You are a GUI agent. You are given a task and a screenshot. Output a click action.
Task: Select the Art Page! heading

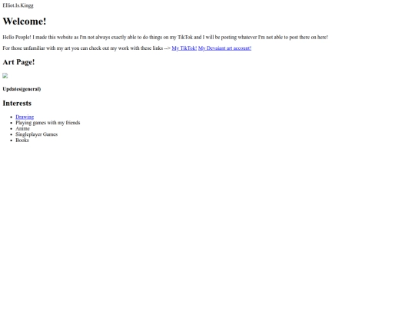pyautogui.click(x=18, y=62)
